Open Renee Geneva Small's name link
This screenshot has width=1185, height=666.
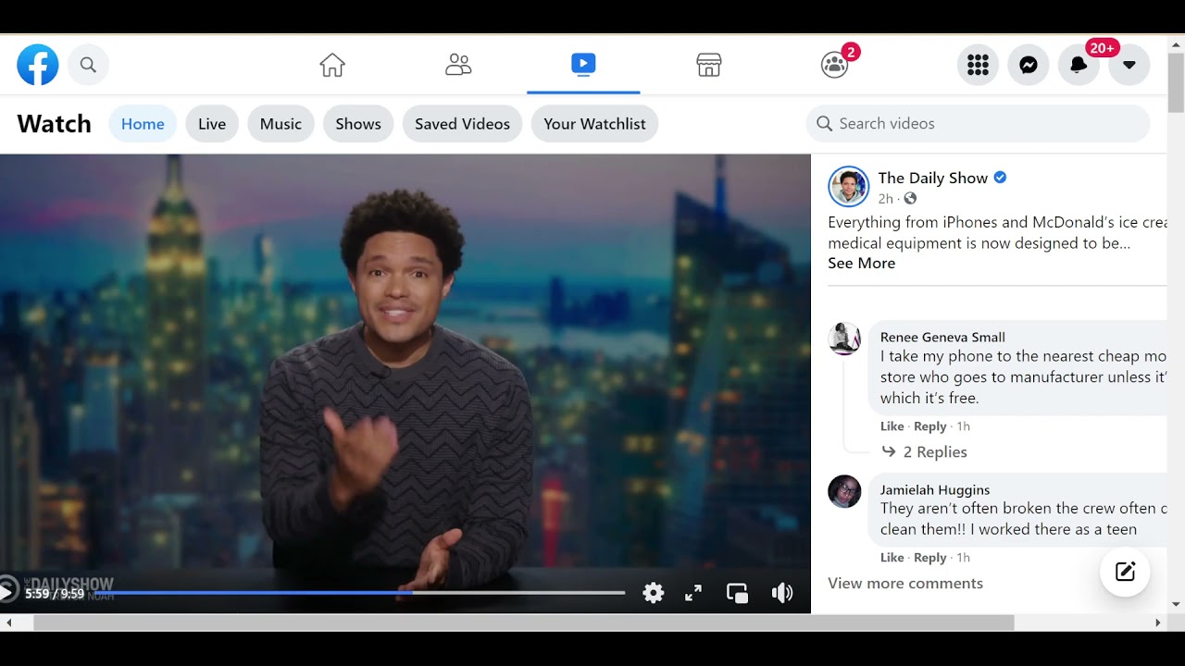[942, 337]
